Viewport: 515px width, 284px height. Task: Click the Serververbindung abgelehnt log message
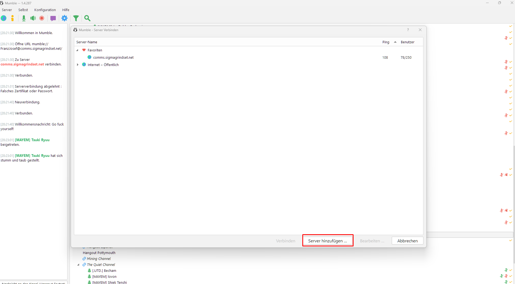(x=31, y=89)
